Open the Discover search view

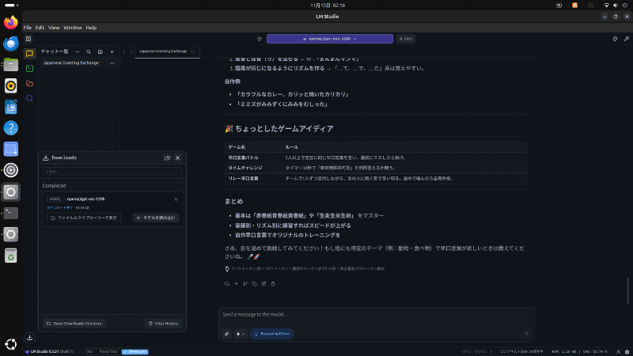(x=29, y=98)
